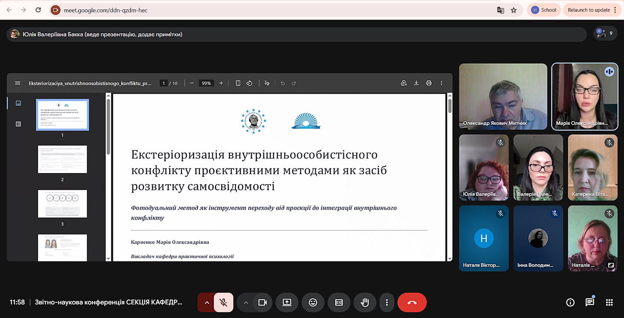This screenshot has height=318, width=624.
Task: Fit the PDF to page
Action: [x=238, y=83]
